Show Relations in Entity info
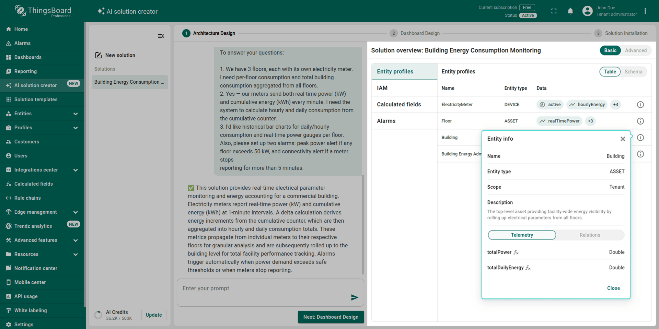The image size is (659, 329). click(589, 235)
